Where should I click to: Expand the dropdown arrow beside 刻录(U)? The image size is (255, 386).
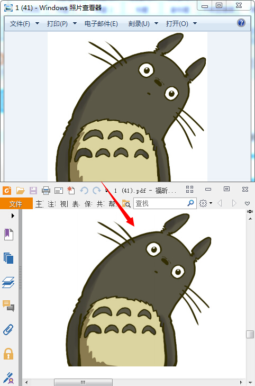pyautogui.click(x=156, y=23)
